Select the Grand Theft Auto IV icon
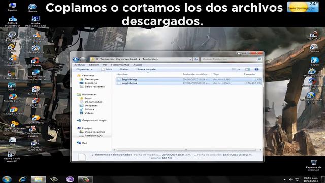This screenshot has height=183, width=325. [x=12, y=157]
